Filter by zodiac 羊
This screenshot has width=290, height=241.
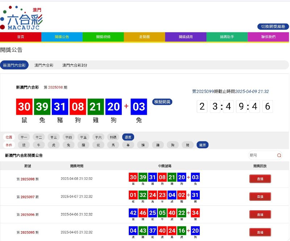click(128, 145)
